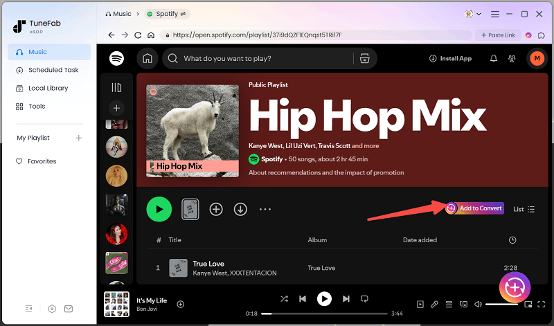
Task: Click the 'What do you want to play?' search field
Action: (x=263, y=59)
